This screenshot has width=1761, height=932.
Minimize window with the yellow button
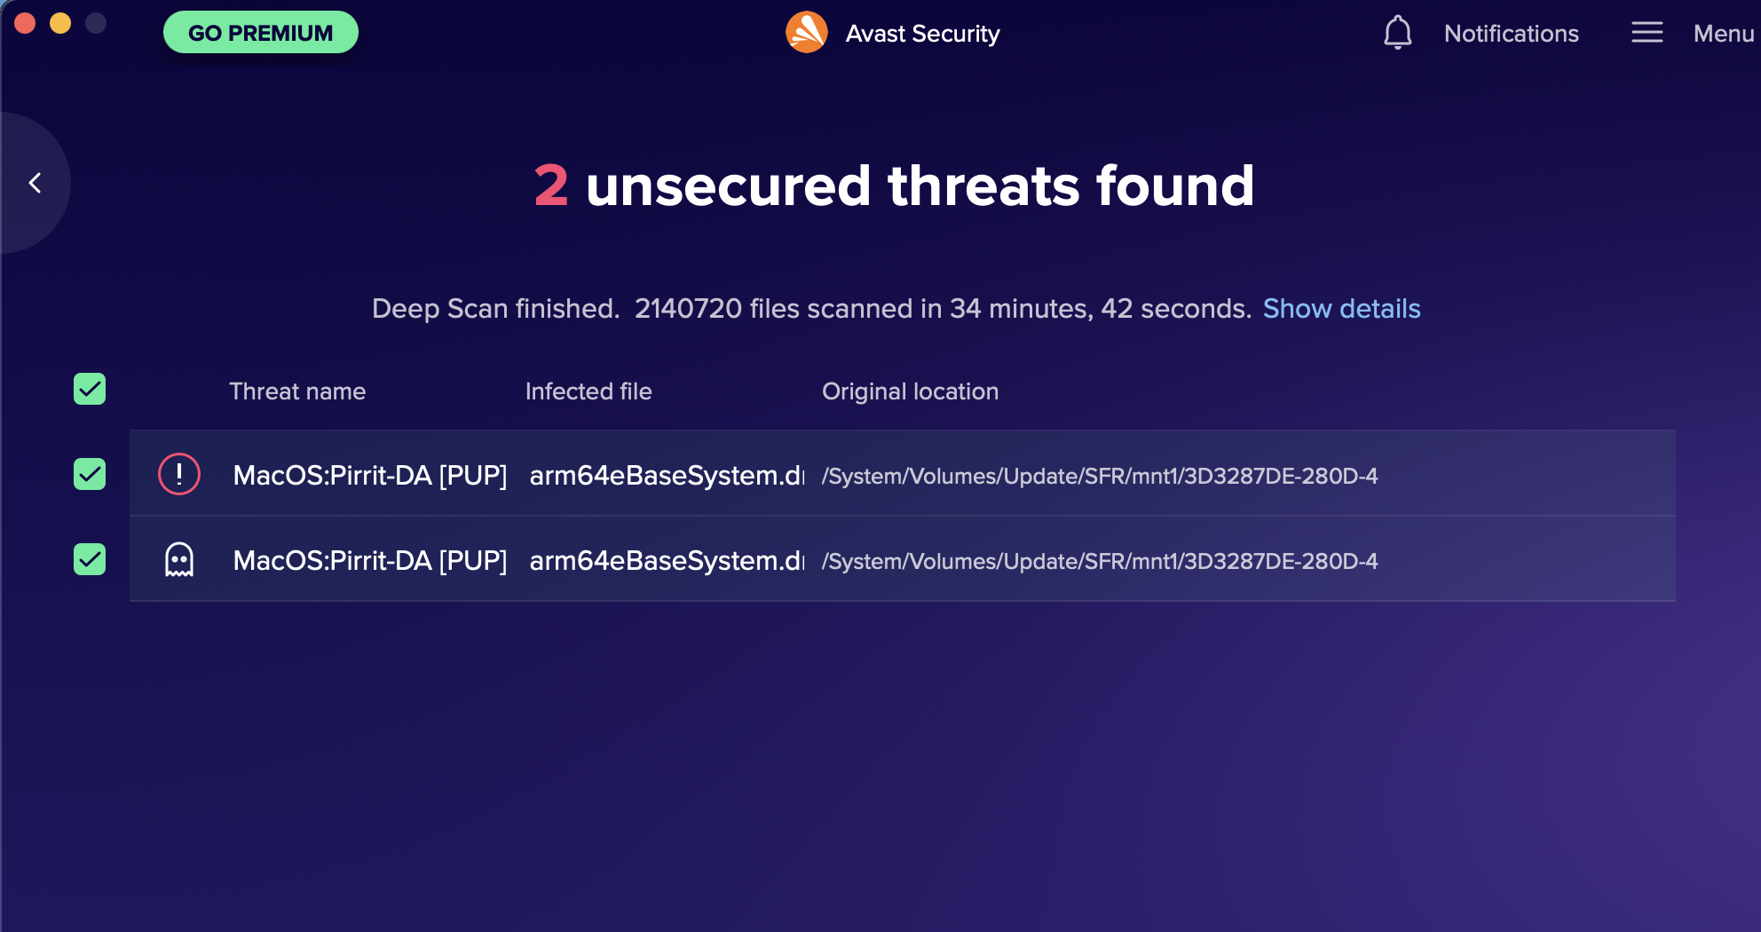point(60,23)
